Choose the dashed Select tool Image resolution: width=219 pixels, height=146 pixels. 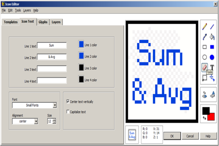205,78
